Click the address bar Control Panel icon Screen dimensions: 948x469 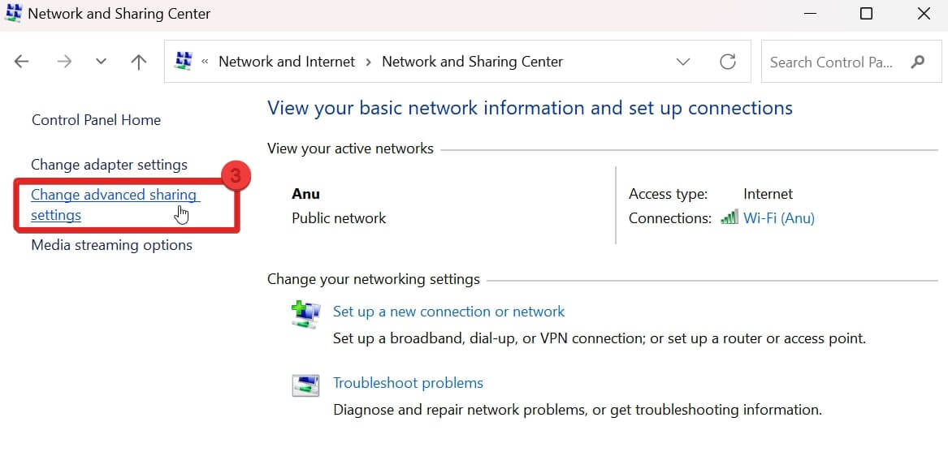tap(184, 62)
